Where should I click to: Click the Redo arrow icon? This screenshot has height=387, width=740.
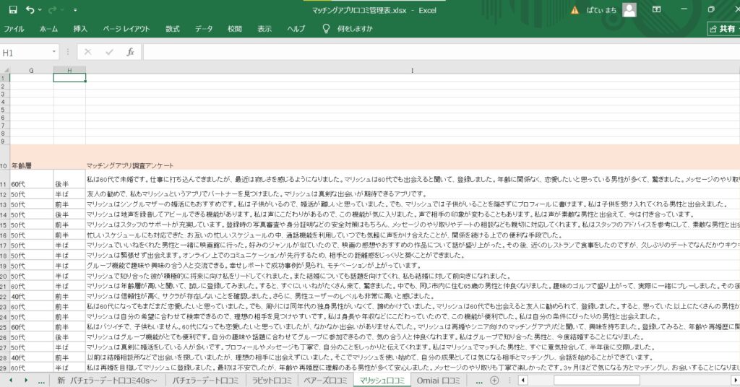click(x=52, y=10)
